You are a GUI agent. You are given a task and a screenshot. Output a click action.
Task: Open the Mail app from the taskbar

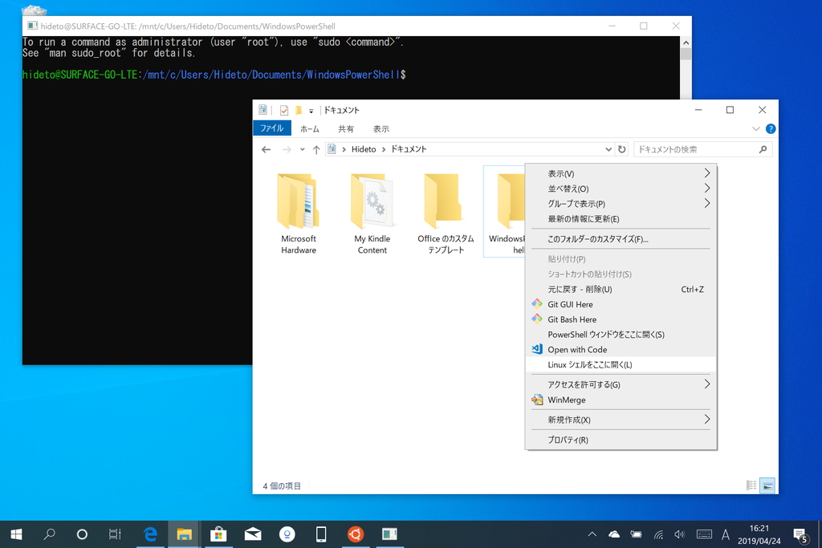tap(253, 534)
